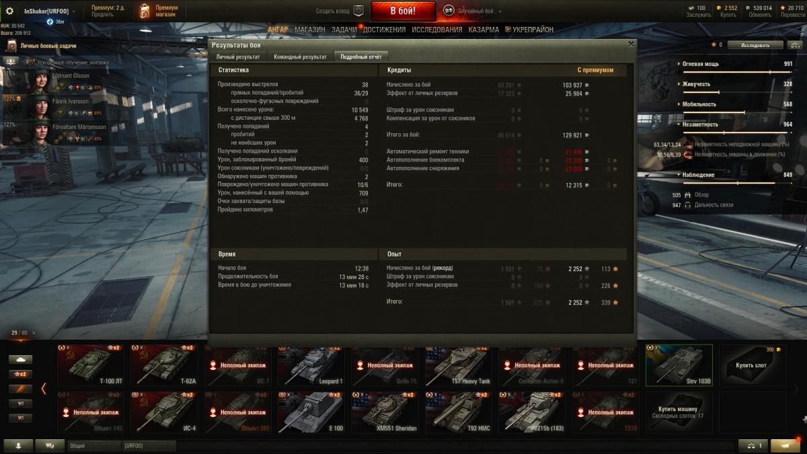Toggle the orange stripe carousel filter
The width and height of the screenshot is (807, 454).
21,389
